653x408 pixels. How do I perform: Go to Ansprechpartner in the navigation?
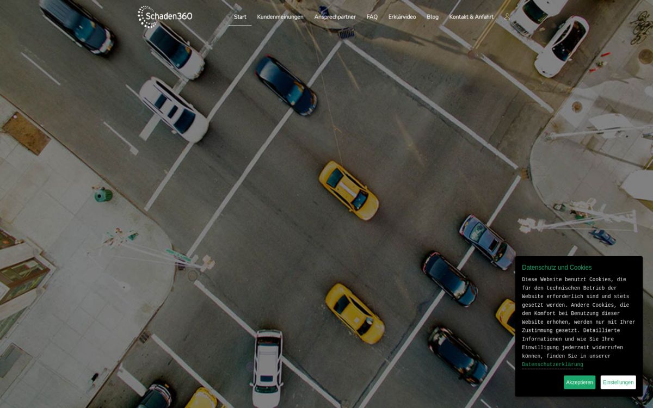click(335, 17)
